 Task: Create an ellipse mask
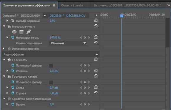pos(14,32)
